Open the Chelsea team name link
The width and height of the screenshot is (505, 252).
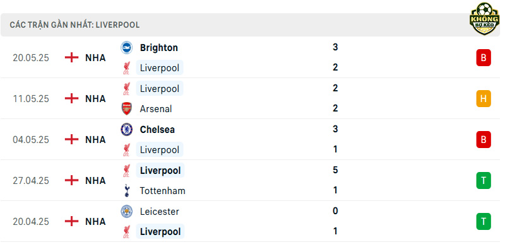point(157,130)
